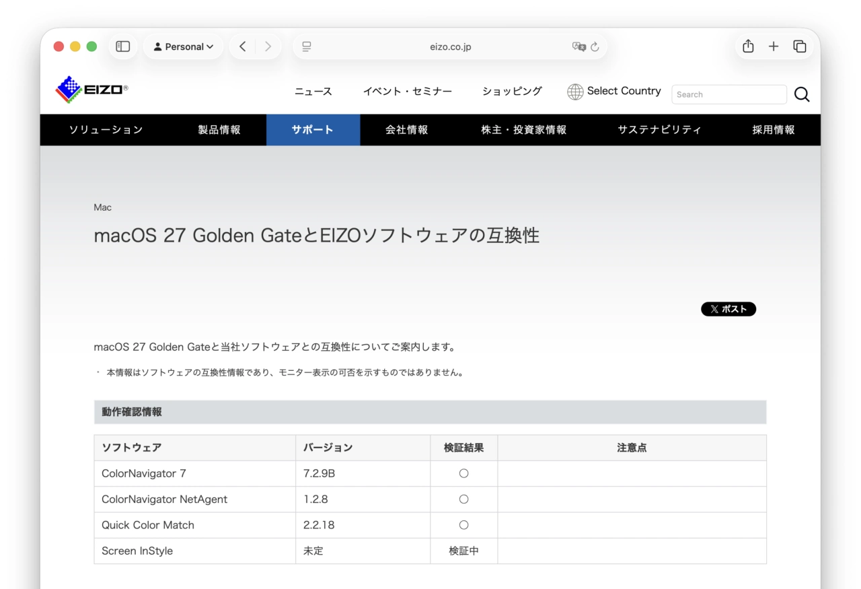The height and width of the screenshot is (589, 861).
Task: Click the Quick Color Match cell
Action: coord(194,525)
